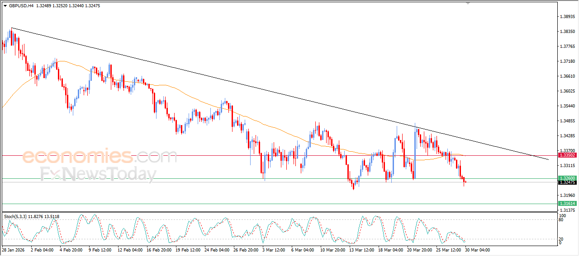The height and width of the screenshot is (256, 579).
Task: Select the green 1.32600 price label
Action: pyautogui.click(x=567, y=178)
